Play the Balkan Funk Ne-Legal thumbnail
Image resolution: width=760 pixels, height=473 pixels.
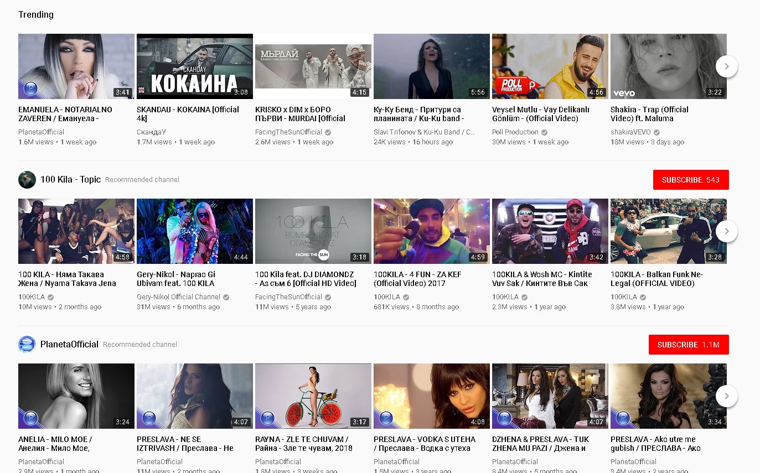pyautogui.click(x=669, y=231)
